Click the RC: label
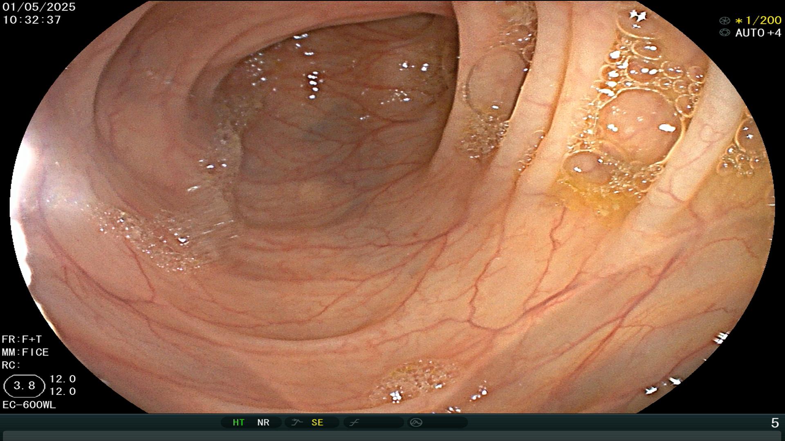The width and height of the screenshot is (785, 441). pos(11,365)
